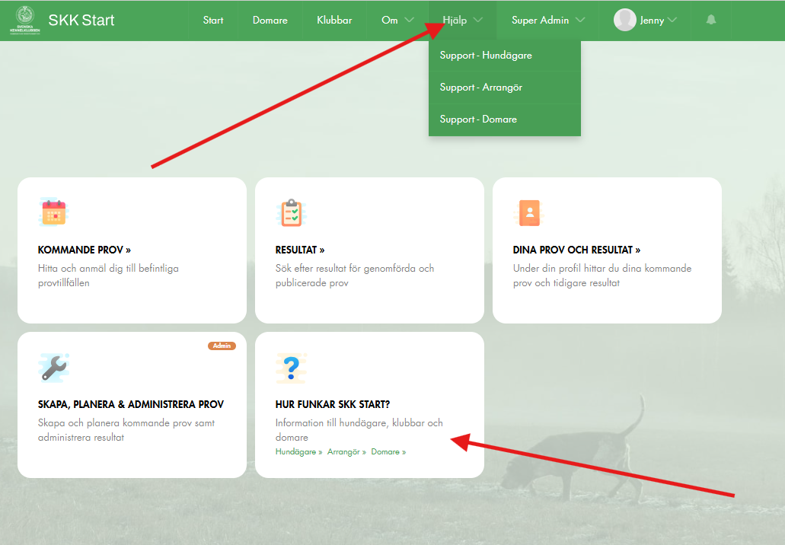Click the orange Admin badge
Image resolution: width=785 pixels, height=545 pixels.
point(222,346)
